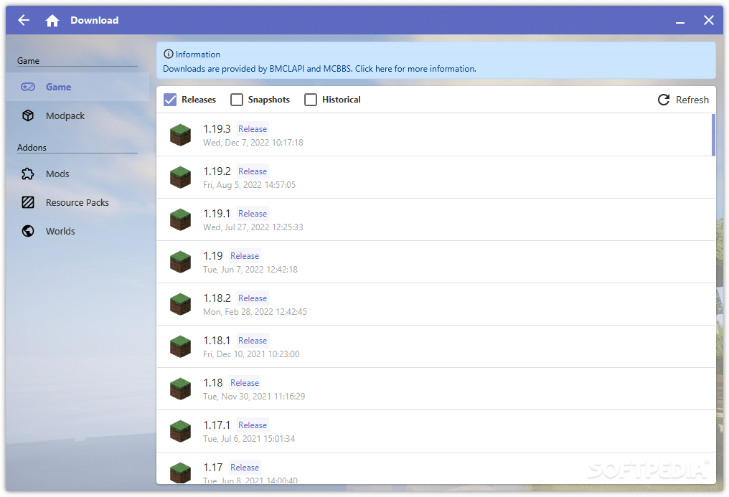Click date Tue, Nov 30, 2021 11:16:29

pyautogui.click(x=254, y=396)
